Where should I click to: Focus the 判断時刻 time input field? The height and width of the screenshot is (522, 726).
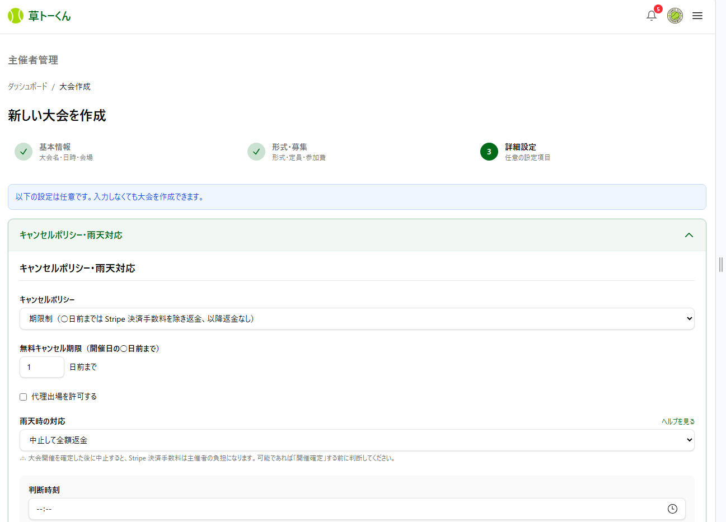click(357, 509)
